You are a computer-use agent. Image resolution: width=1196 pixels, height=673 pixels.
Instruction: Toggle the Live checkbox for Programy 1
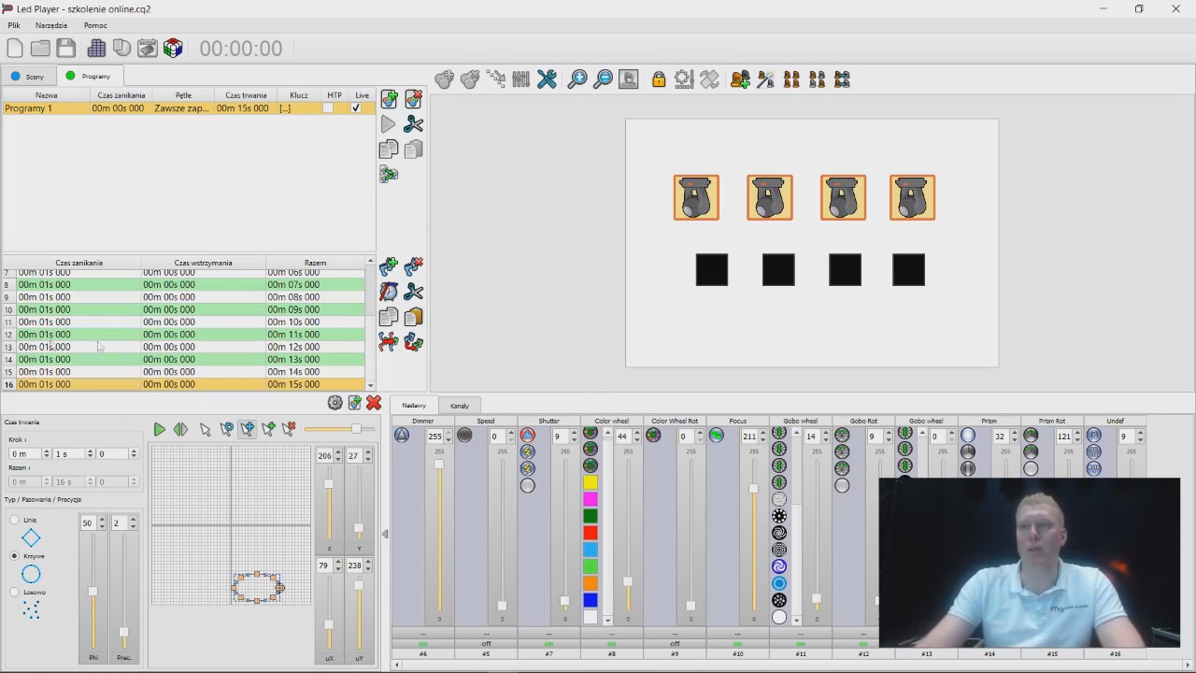point(355,108)
